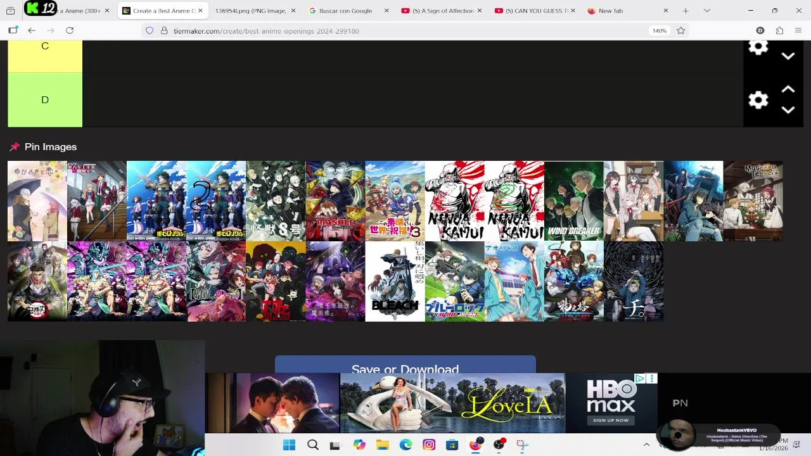
Task: Move tier D row up with arrow
Action: coord(788,89)
